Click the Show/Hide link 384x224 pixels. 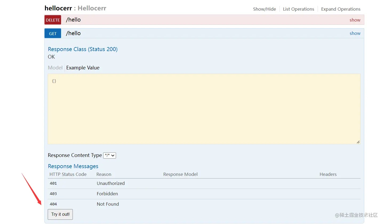point(265,9)
